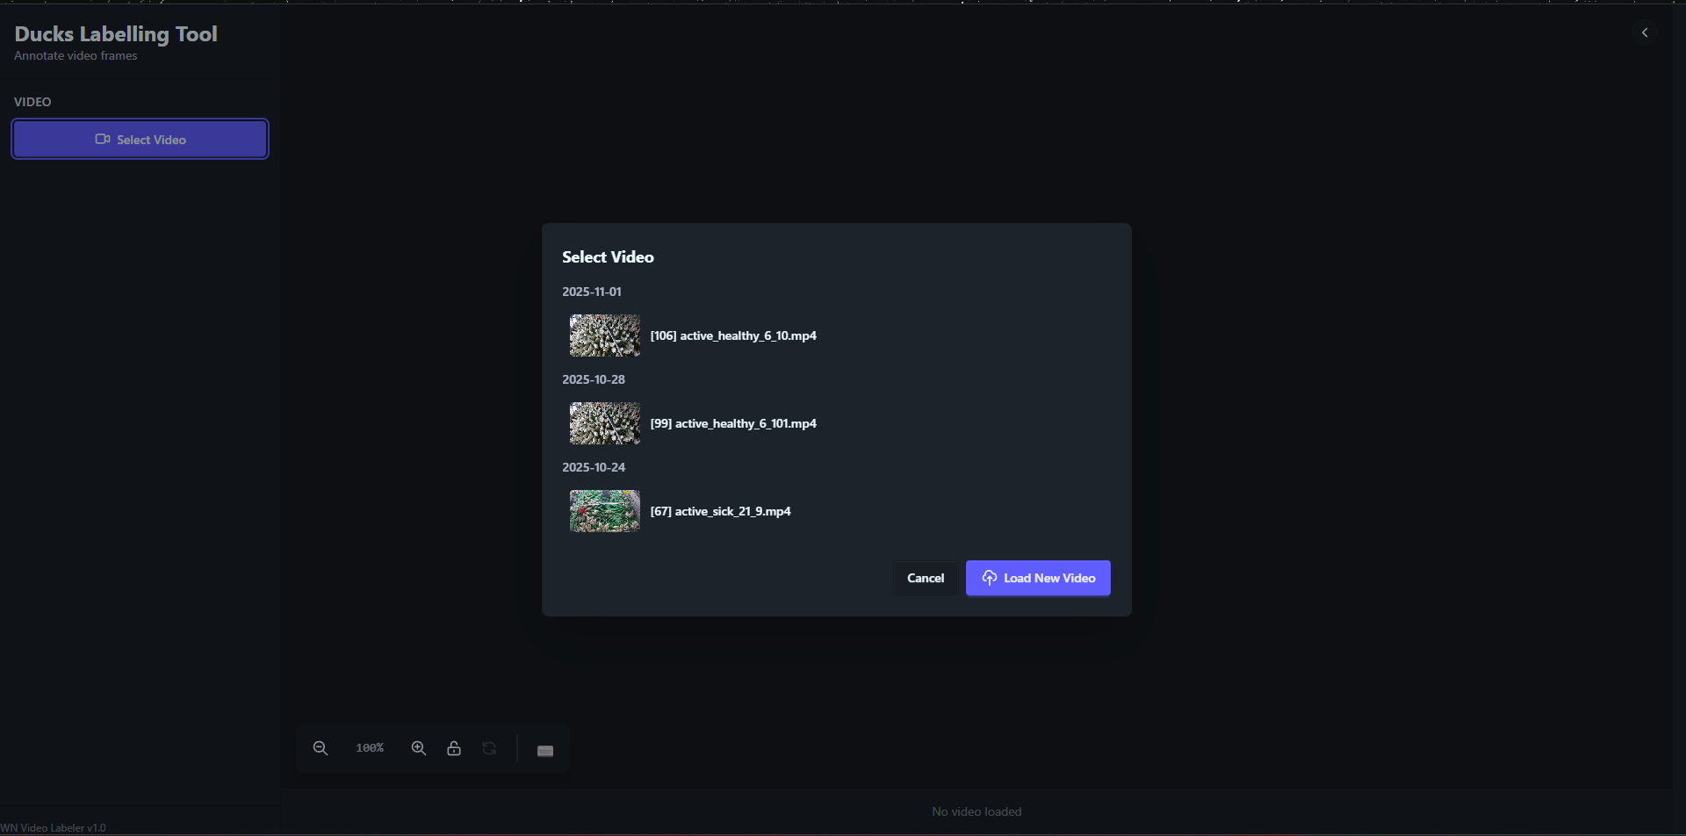Open thumbnail of active_healthy_6_10.mp4
The height and width of the screenshot is (836, 1686).
coord(604,335)
